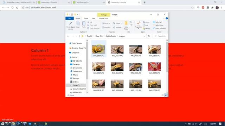The height and width of the screenshot is (126, 225).
Task: Click Paste shortcut in the ribbon
Action: click(x=93, y=28)
